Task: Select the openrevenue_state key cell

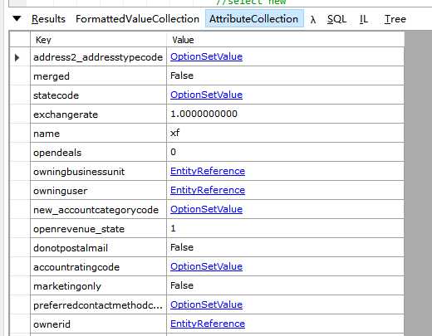Action: [x=98, y=228]
